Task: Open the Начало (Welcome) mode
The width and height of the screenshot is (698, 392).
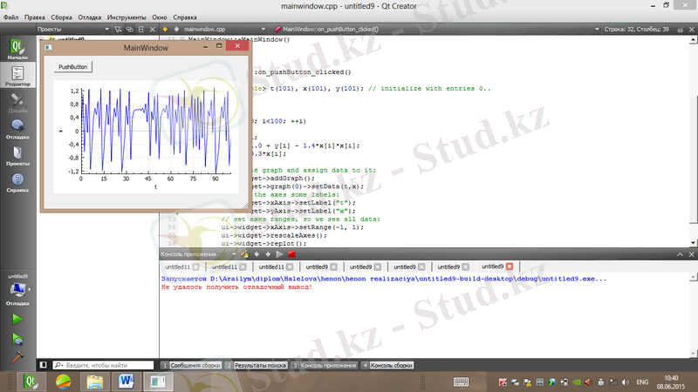Action: tap(17, 47)
